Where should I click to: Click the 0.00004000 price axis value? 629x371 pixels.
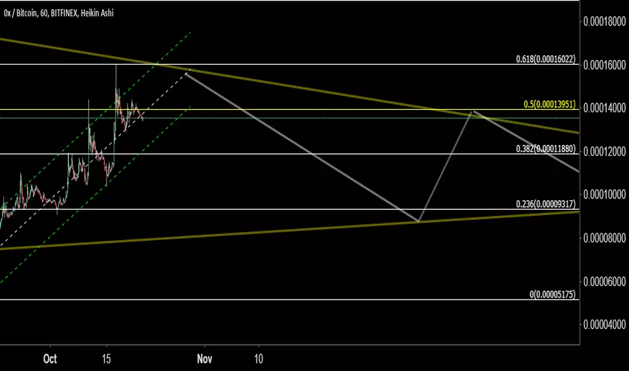click(605, 324)
